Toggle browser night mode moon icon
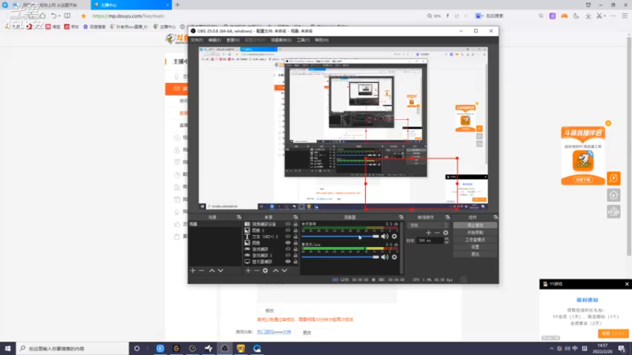The width and height of the screenshot is (632, 355). coord(577,16)
